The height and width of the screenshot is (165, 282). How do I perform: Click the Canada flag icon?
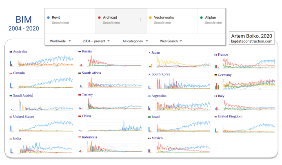pyautogui.click(x=11, y=73)
